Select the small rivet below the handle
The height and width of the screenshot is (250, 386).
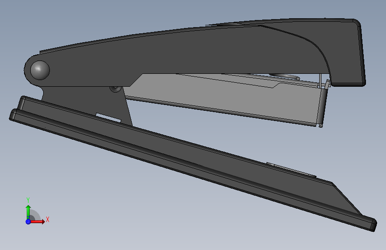[115, 89]
